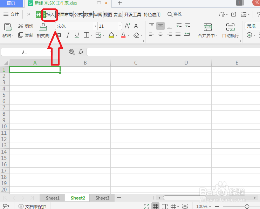Click the eye protection mode icon
This screenshot has height=209, width=260.
coord(185,206)
